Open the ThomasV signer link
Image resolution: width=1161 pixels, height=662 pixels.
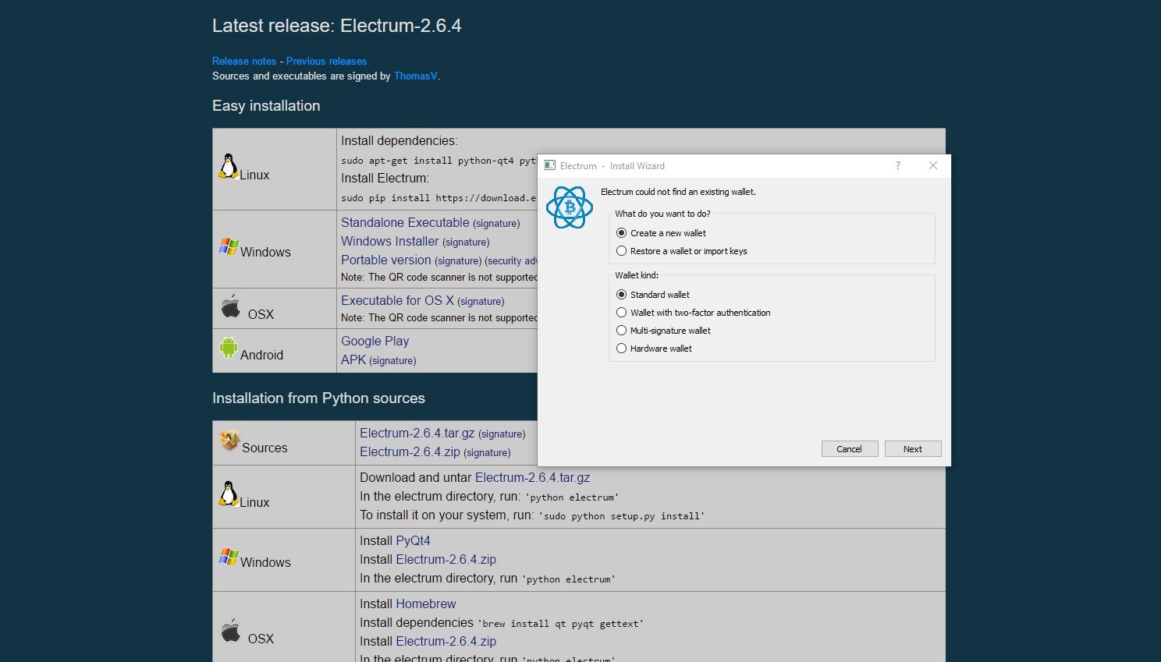(x=416, y=76)
